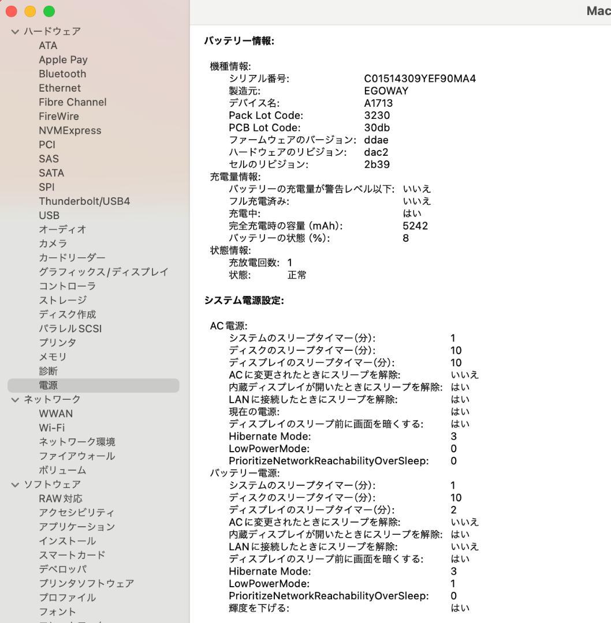
Task: Select グラフィックス/ディスプレイ in the sidebar
Action: tap(103, 272)
